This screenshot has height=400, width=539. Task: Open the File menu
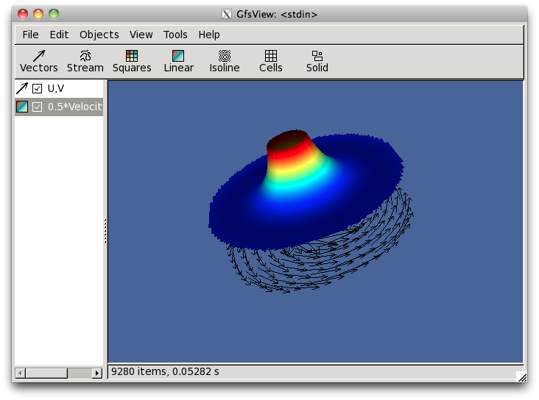click(x=30, y=35)
